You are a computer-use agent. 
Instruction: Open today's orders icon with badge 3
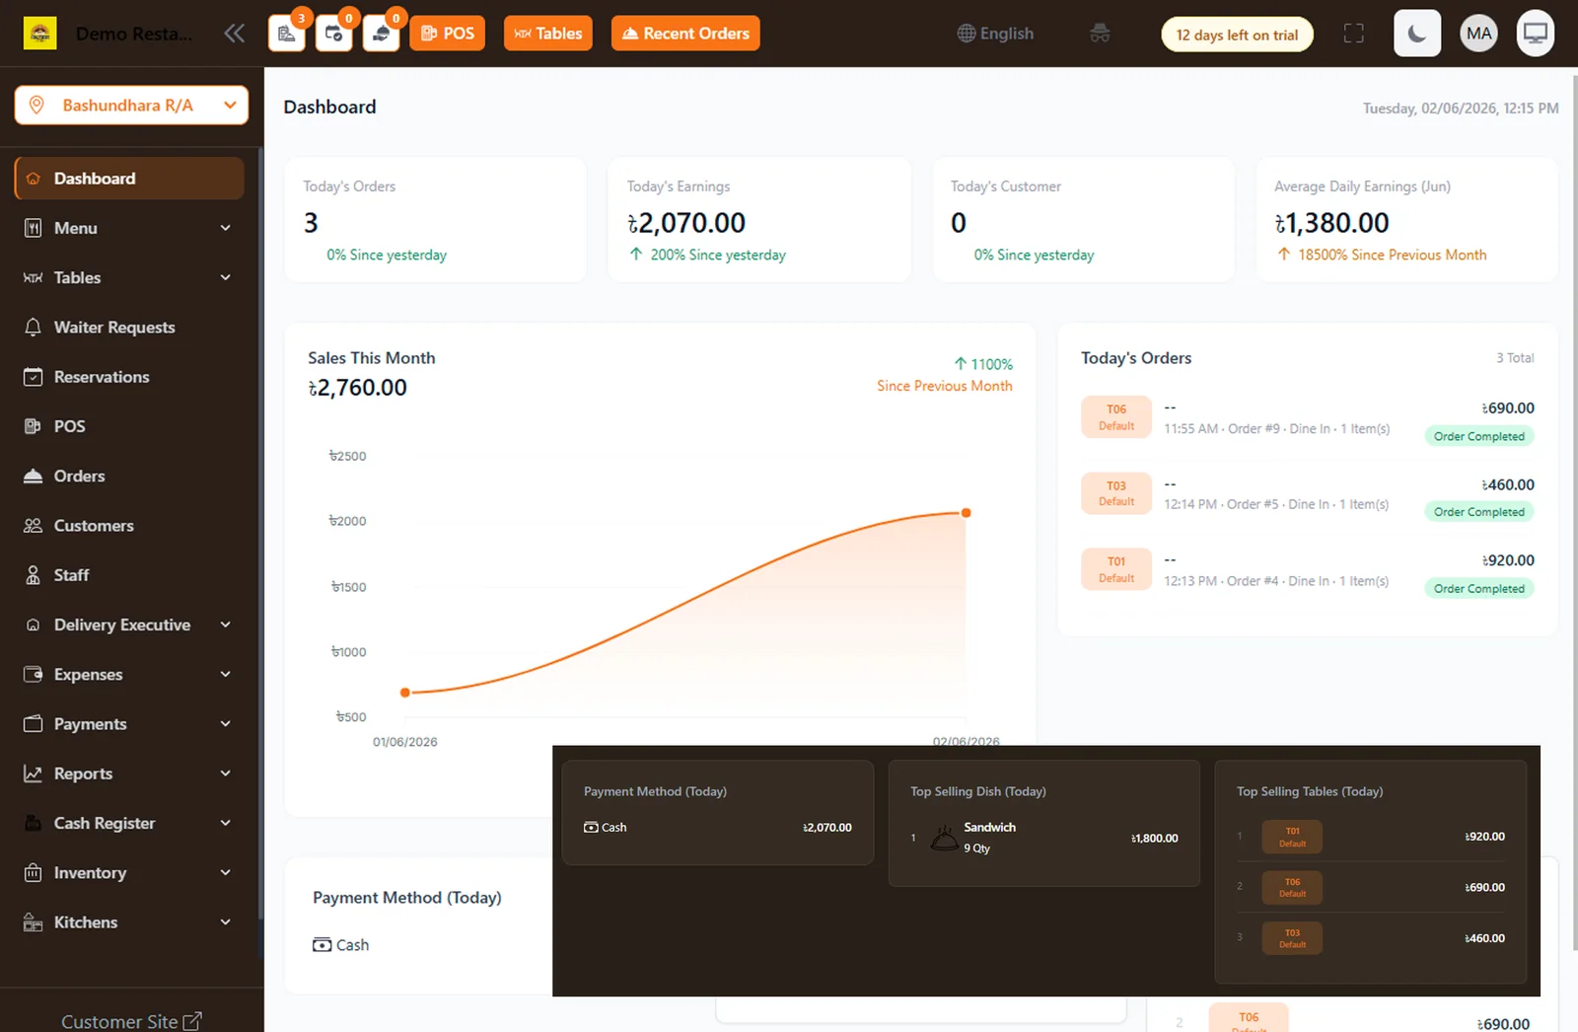286,34
